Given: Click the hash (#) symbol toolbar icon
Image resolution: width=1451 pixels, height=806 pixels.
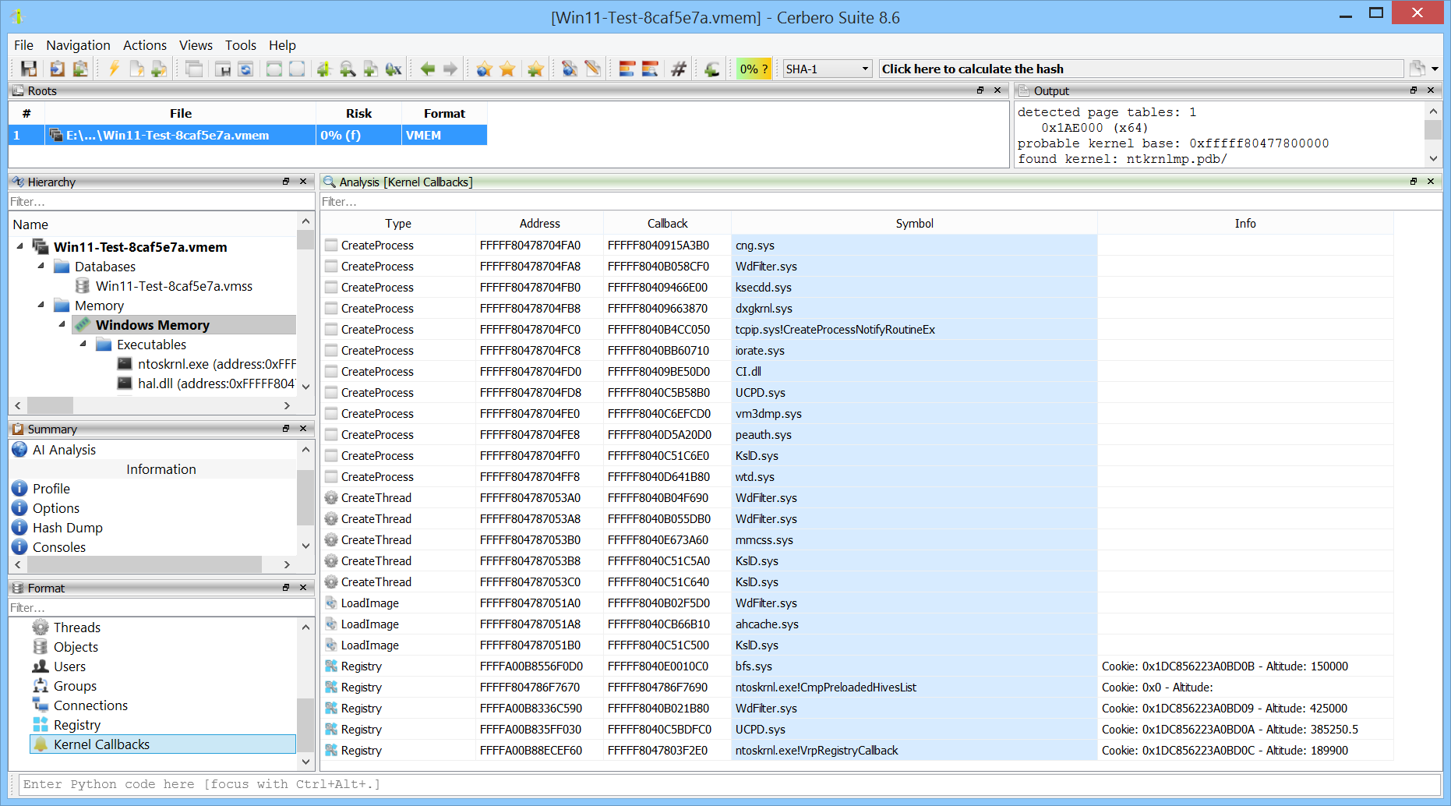Looking at the screenshot, I should click(679, 69).
